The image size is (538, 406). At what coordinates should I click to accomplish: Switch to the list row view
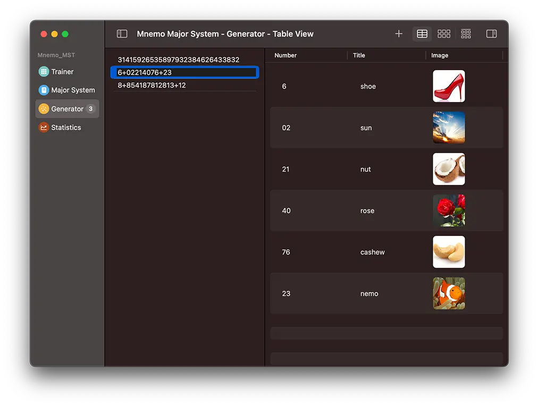pos(466,33)
